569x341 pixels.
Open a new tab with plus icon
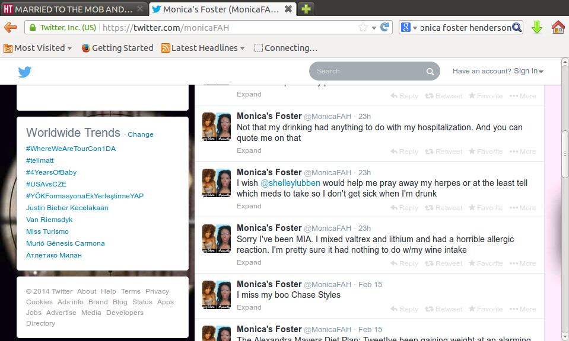pos(306,9)
